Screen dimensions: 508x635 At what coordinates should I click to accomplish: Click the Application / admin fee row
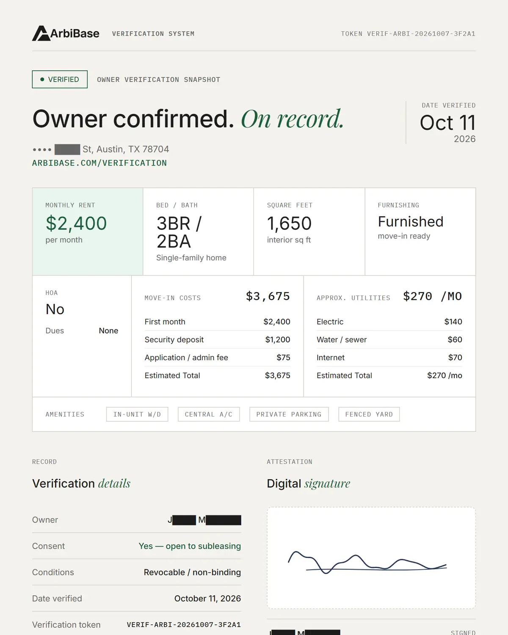pyautogui.click(x=218, y=357)
